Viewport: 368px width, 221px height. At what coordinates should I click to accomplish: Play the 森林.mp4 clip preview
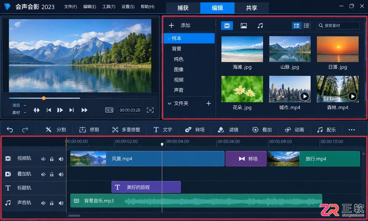(x=352, y=96)
